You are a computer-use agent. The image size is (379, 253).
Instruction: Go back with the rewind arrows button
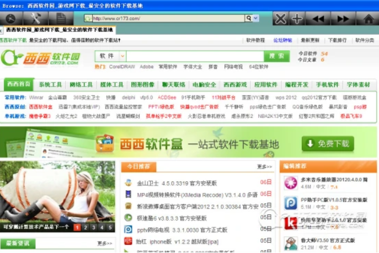(x=318, y=19)
